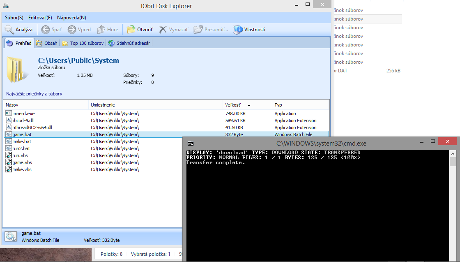Click run2.bat file icon
Viewport: 460px width, 262px height.
pos(9,148)
